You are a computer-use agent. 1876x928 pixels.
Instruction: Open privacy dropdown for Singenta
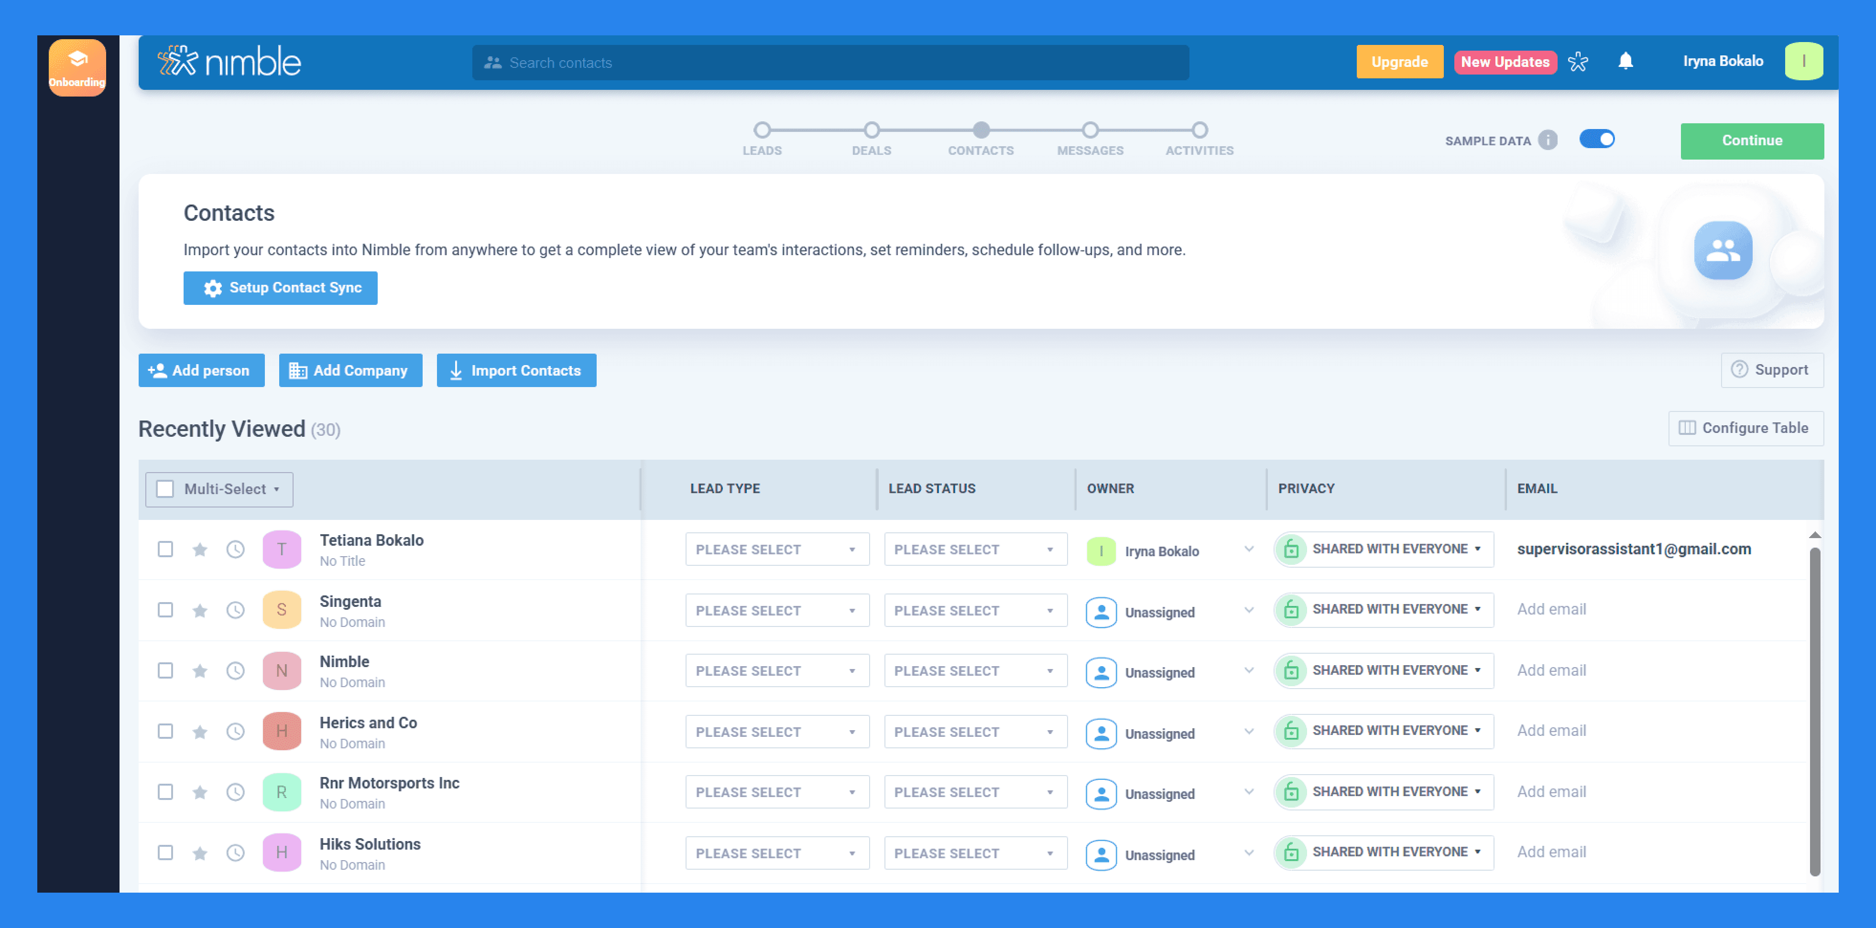[x=1384, y=610]
